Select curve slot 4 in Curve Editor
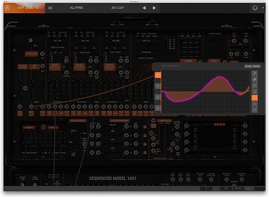Screen dimensions: 269x197 [158, 108]
